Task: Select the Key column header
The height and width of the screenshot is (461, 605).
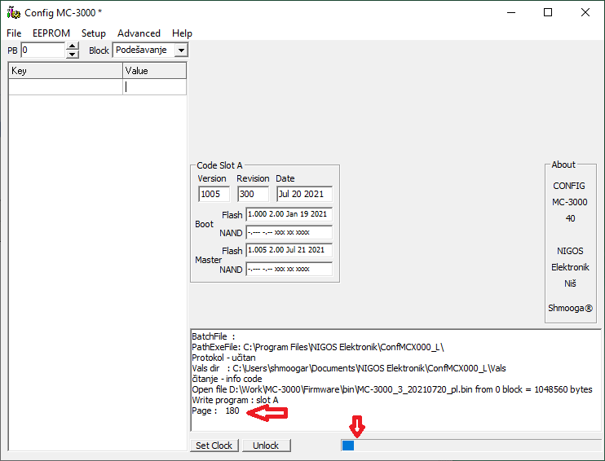Action: 65,71
